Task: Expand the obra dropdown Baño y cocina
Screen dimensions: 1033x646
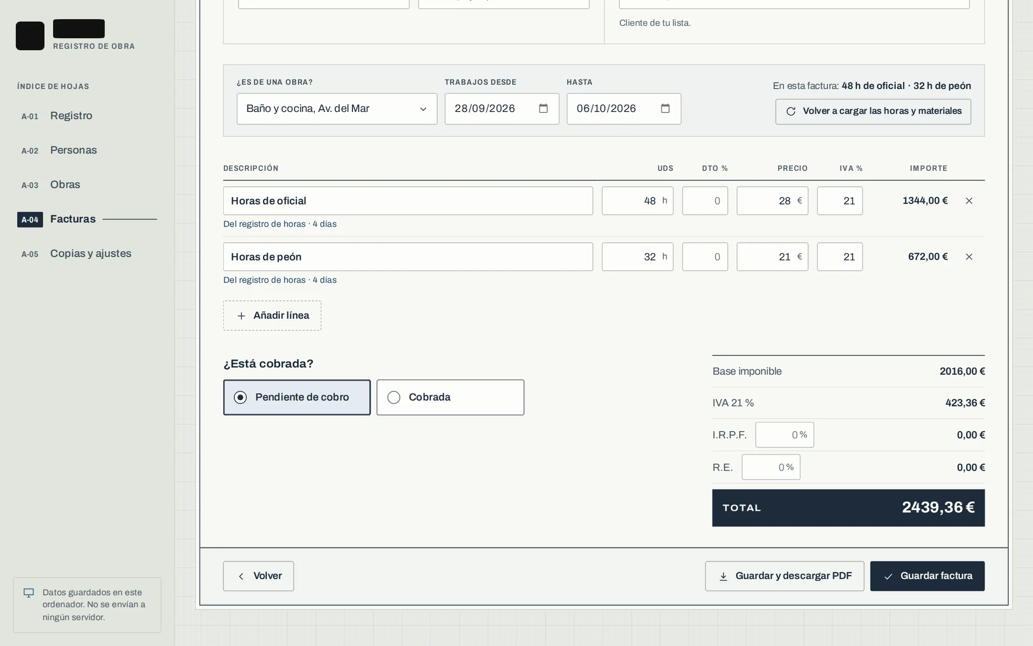Action: click(x=337, y=109)
